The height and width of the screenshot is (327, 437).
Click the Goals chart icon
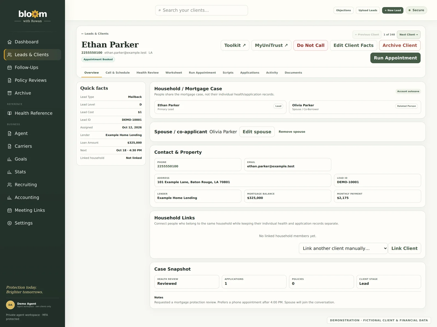(10, 159)
